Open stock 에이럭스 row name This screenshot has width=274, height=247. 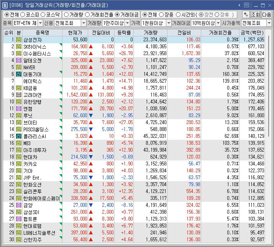(33, 81)
